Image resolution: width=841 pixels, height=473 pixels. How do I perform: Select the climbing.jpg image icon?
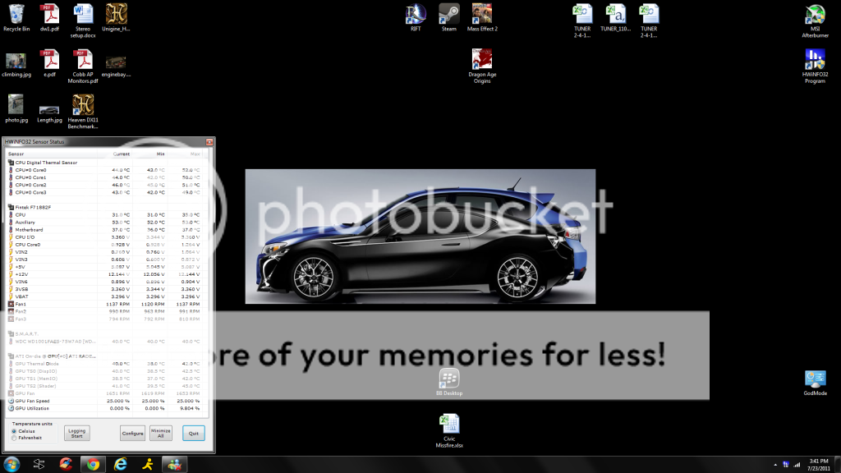click(x=16, y=65)
